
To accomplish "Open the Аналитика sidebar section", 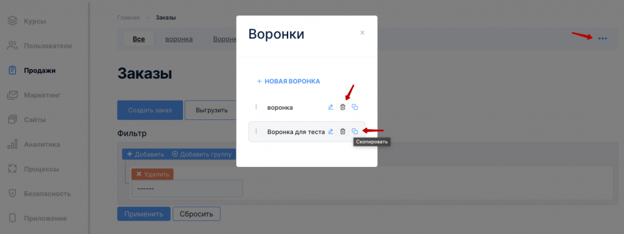I will [x=34, y=144].
